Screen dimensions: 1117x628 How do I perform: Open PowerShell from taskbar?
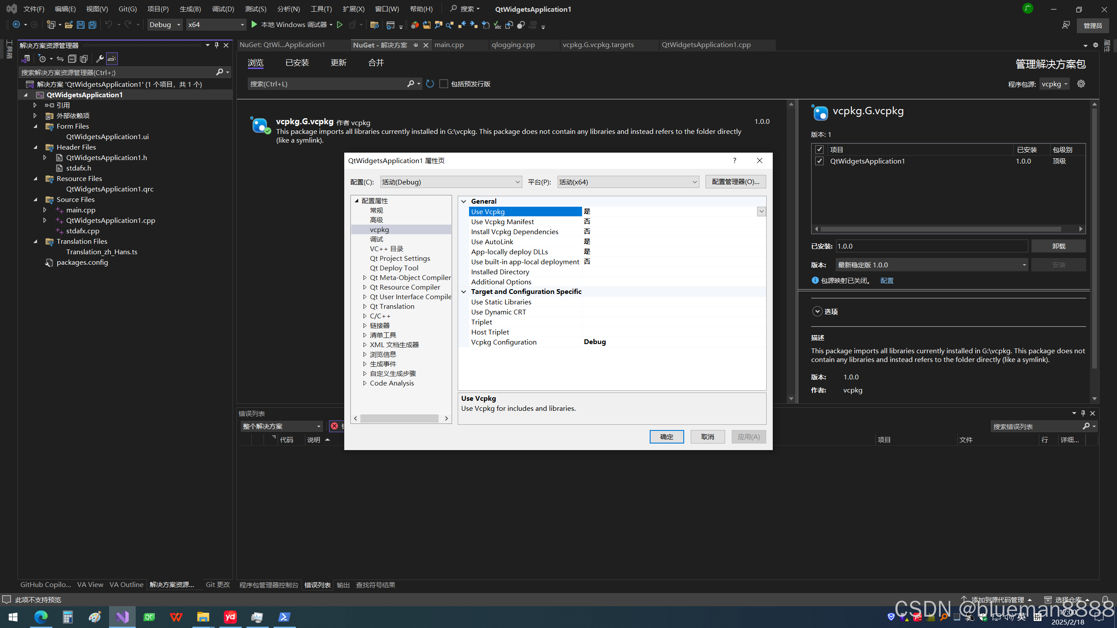[x=284, y=617]
